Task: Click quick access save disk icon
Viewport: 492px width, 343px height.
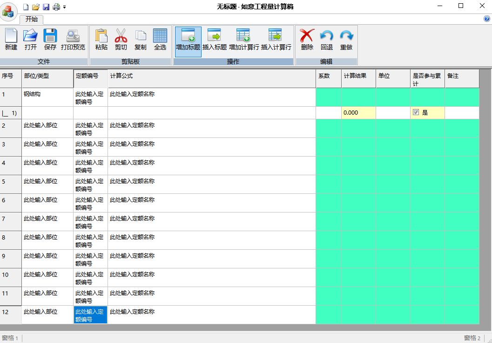Action: point(46,7)
